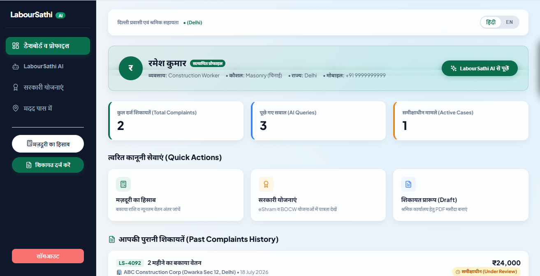The width and height of the screenshot is (540, 276).
Task: Click the लॉगआउट button
Action: click(48, 256)
